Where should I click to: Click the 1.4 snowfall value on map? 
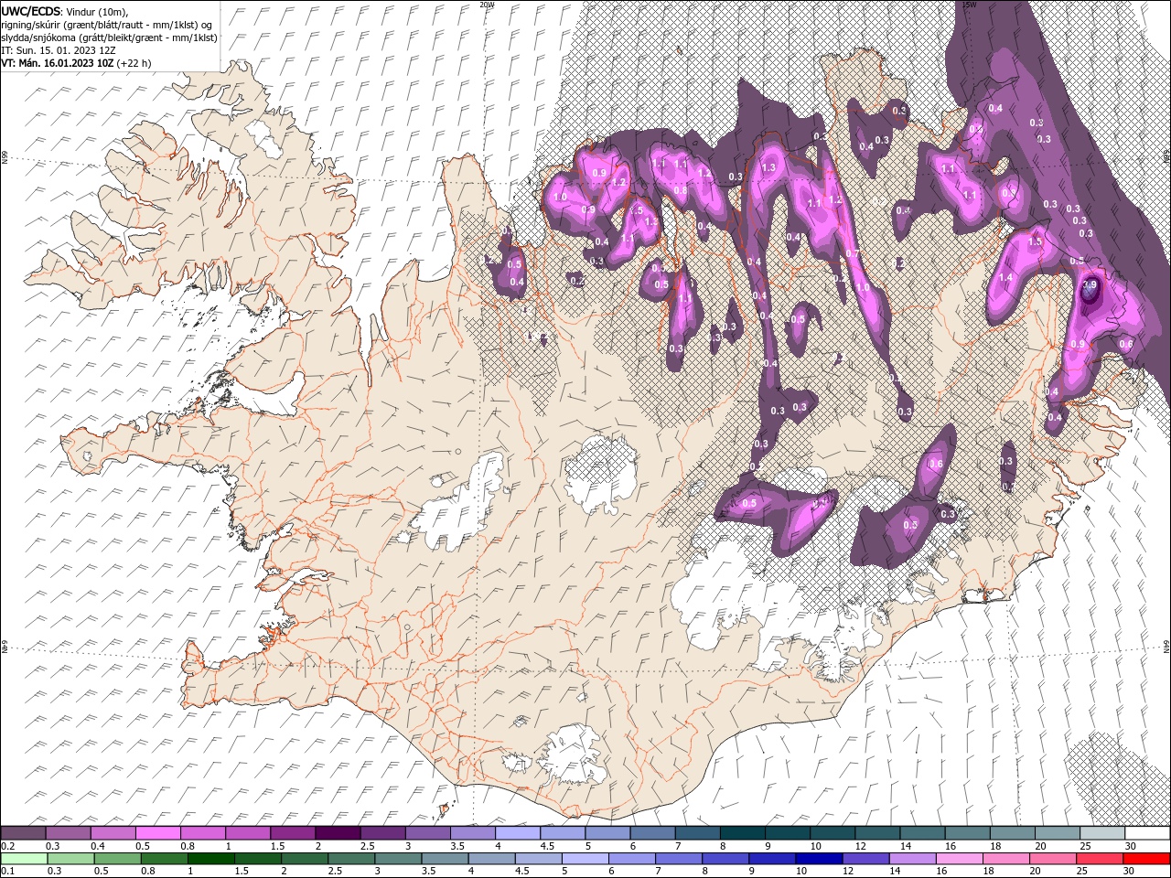pos(1005,278)
